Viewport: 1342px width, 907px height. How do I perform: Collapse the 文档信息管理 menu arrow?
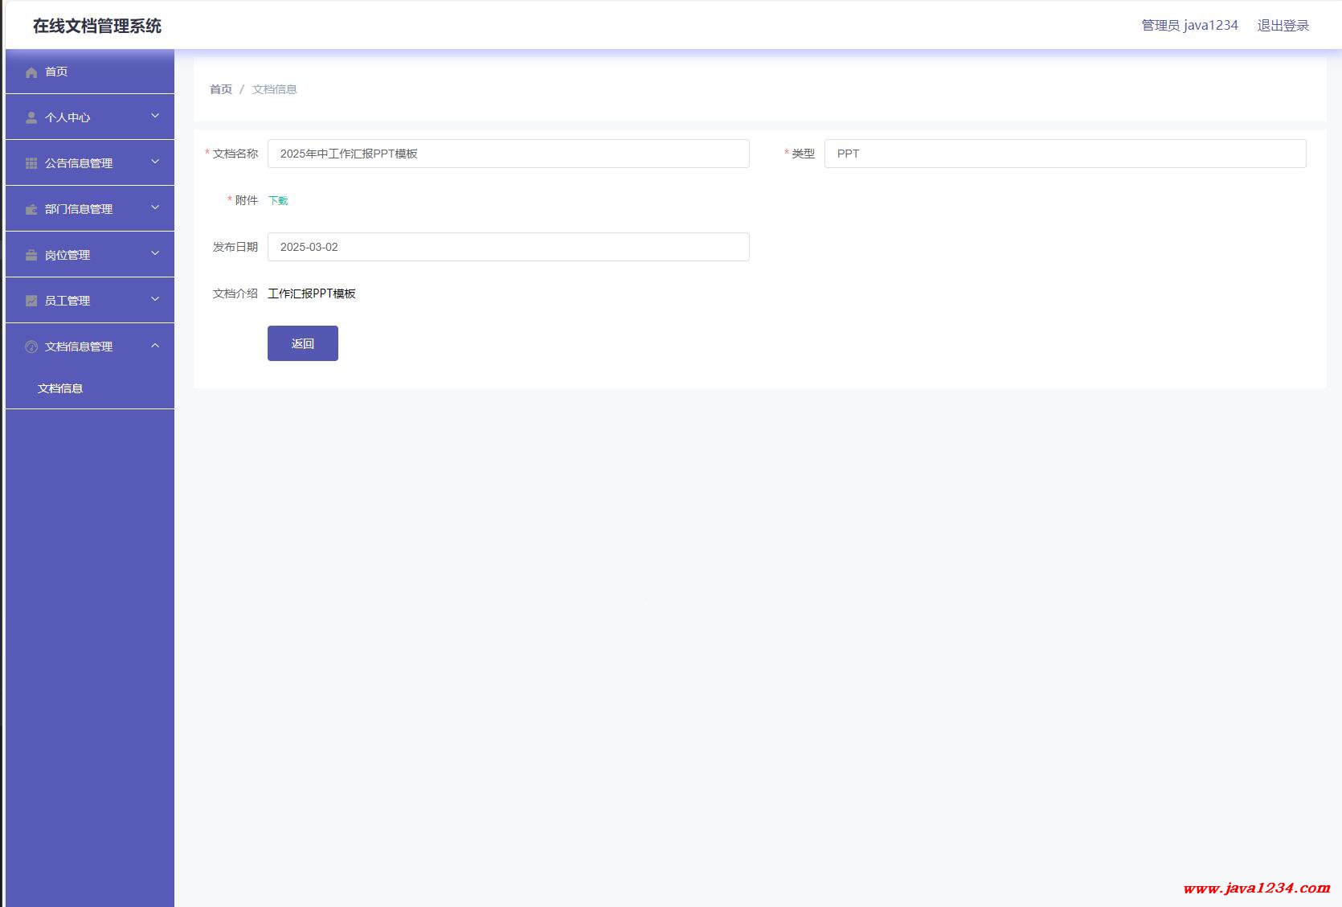tap(155, 346)
